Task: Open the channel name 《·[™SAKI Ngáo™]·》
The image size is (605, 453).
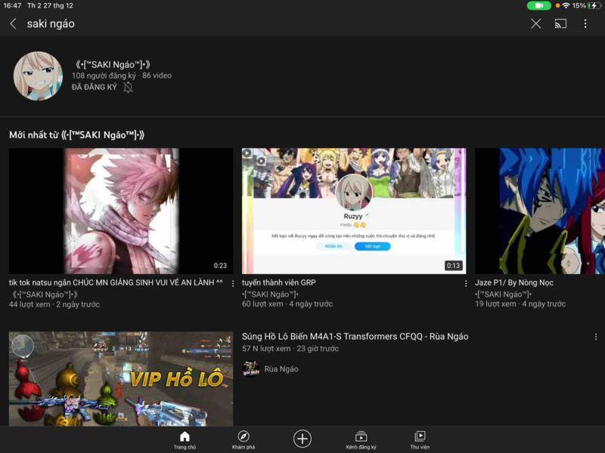Action: 113,64
